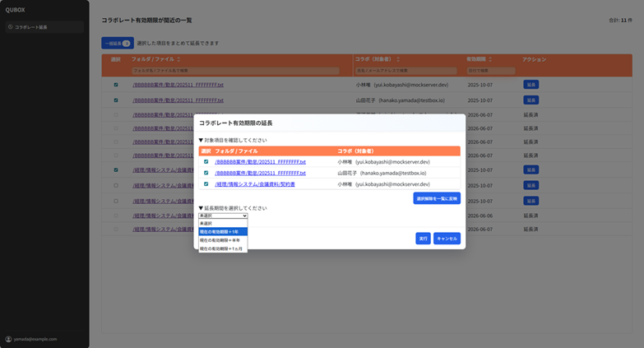Click the yamada@example.com account label
Screen dimensions: 644x348
click(x=35, y=339)
